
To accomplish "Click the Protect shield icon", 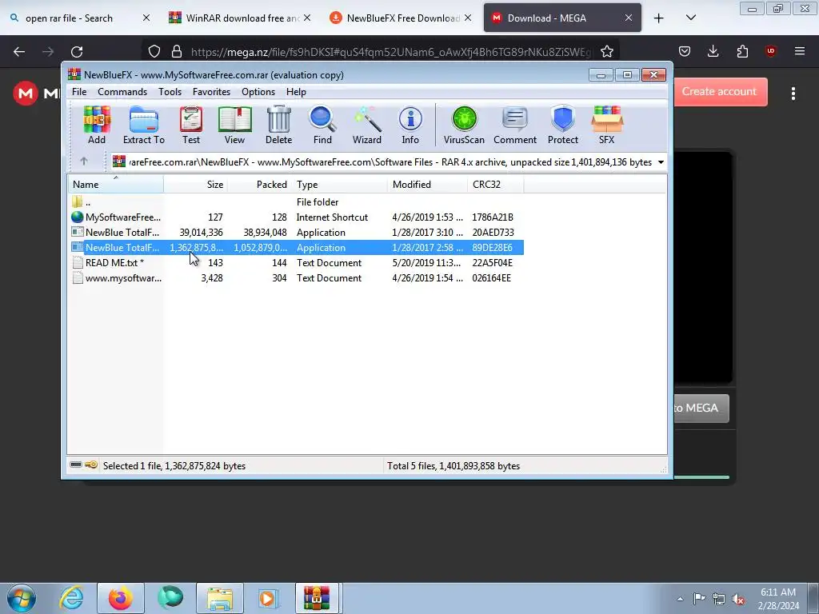I will pyautogui.click(x=563, y=126).
